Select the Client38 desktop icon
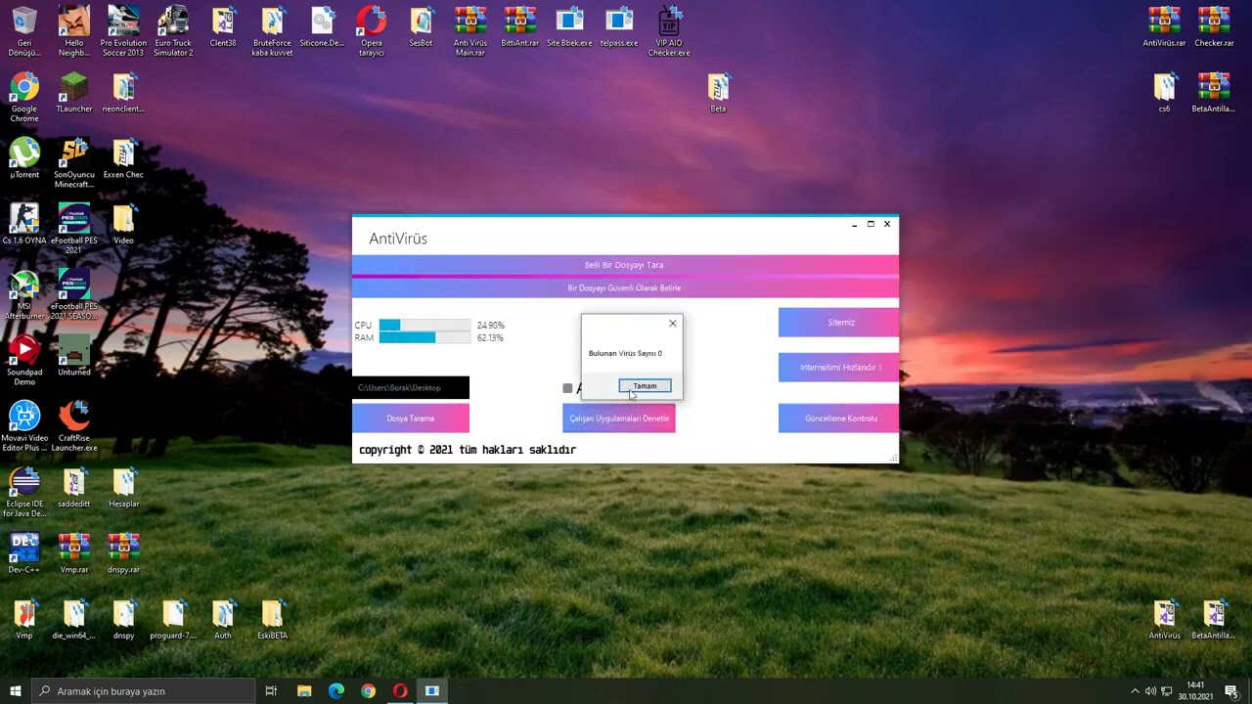 pyautogui.click(x=223, y=27)
